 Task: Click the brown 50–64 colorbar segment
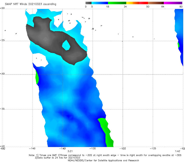point(156,3)
